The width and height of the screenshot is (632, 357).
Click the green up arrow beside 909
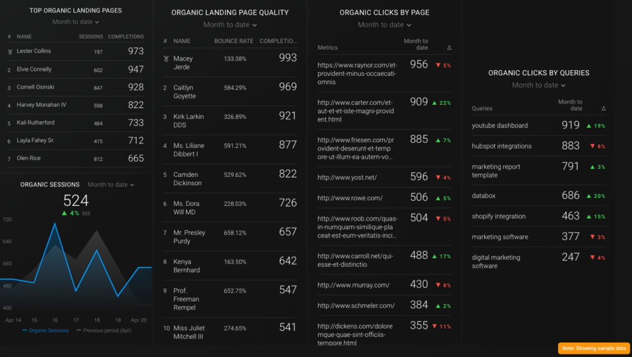point(435,103)
